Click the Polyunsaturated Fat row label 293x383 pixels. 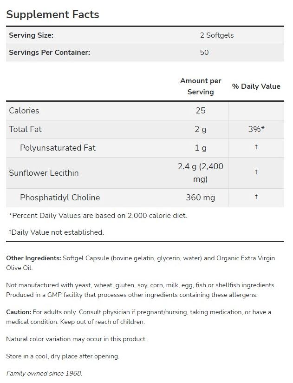58,148
